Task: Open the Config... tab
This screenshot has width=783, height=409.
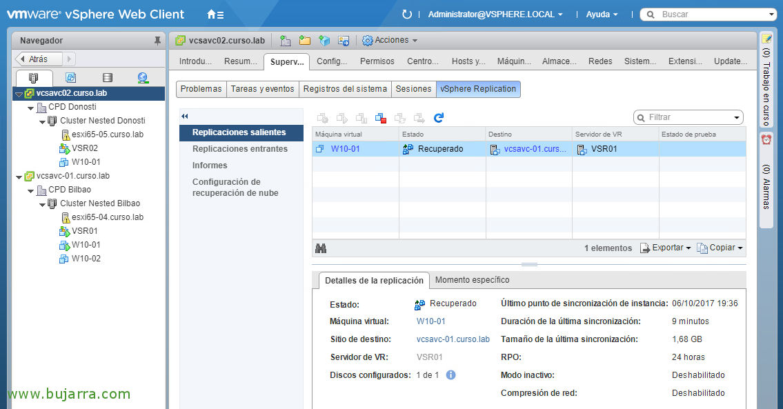Action: [332, 61]
